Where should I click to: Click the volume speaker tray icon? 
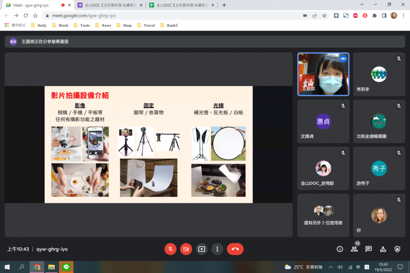340,267
